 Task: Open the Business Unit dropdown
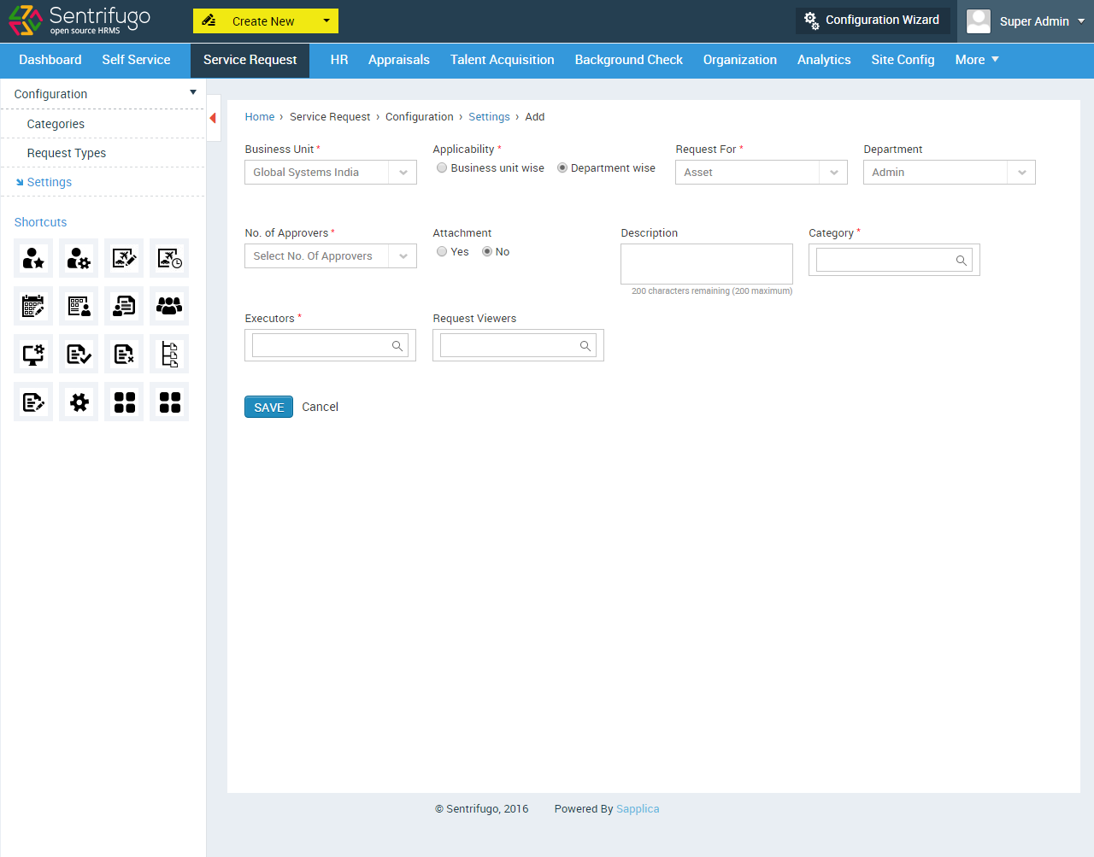point(330,172)
